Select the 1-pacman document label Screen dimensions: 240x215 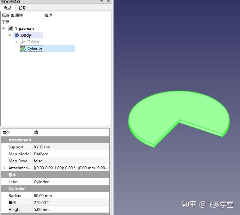(24, 29)
